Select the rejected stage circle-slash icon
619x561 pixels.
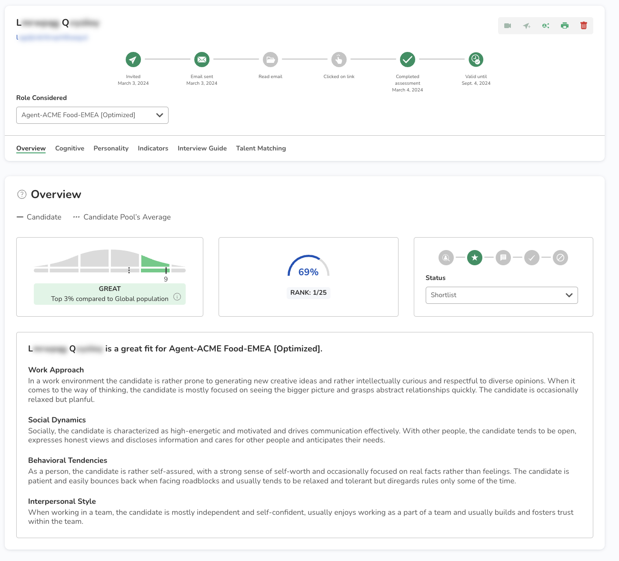pos(560,258)
